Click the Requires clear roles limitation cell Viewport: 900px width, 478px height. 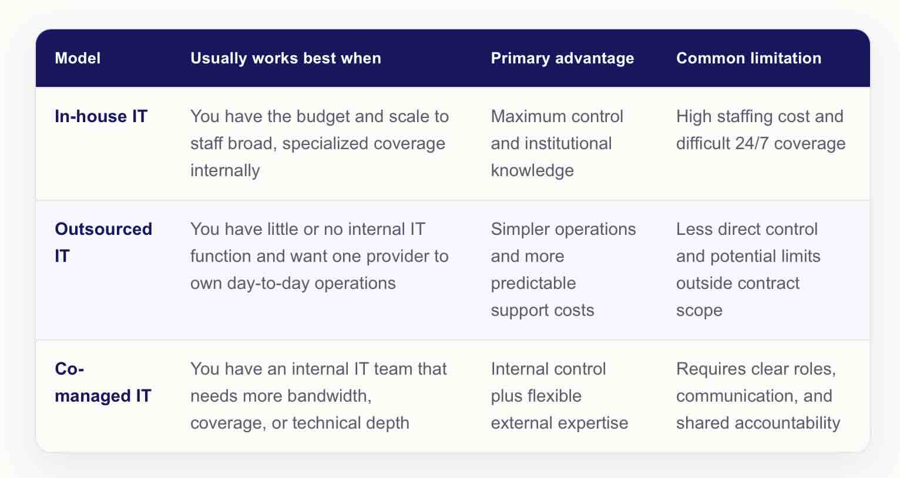(x=758, y=396)
